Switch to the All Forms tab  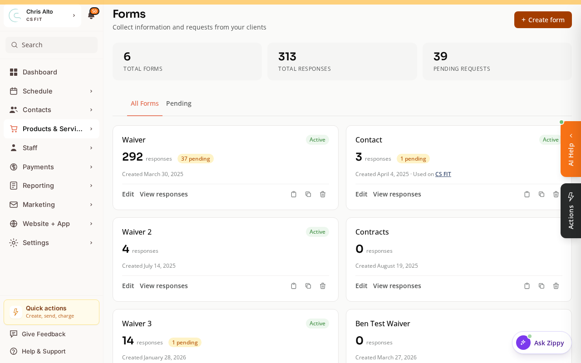click(x=145, y=103)
